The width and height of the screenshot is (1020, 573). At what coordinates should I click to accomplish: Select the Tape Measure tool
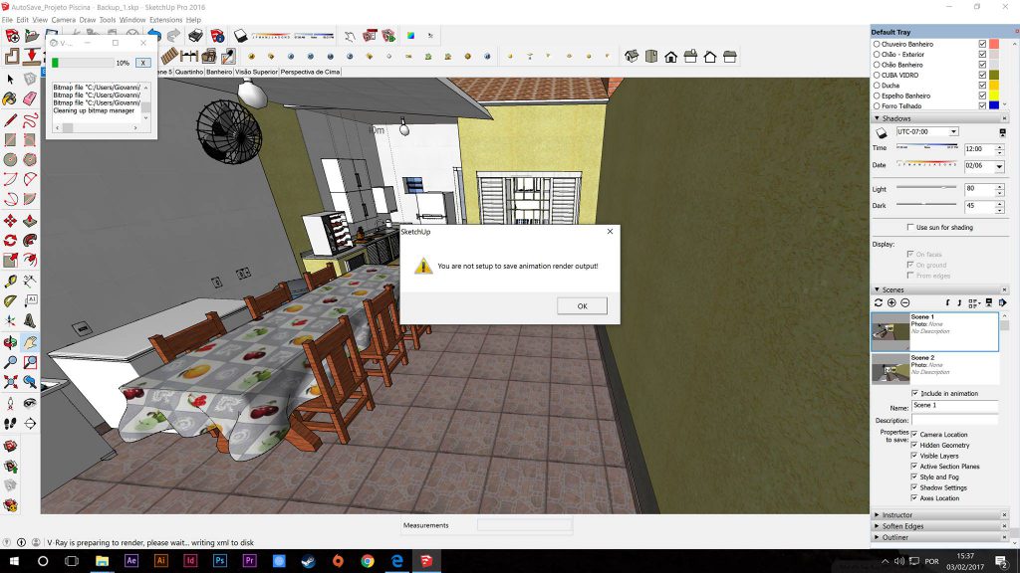click(x=10, y=282)
